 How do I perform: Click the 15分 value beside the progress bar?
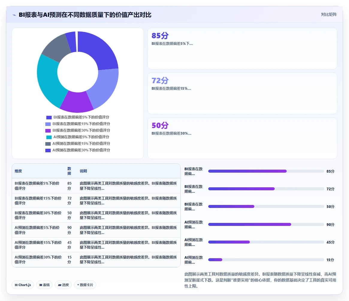[330, 260]
